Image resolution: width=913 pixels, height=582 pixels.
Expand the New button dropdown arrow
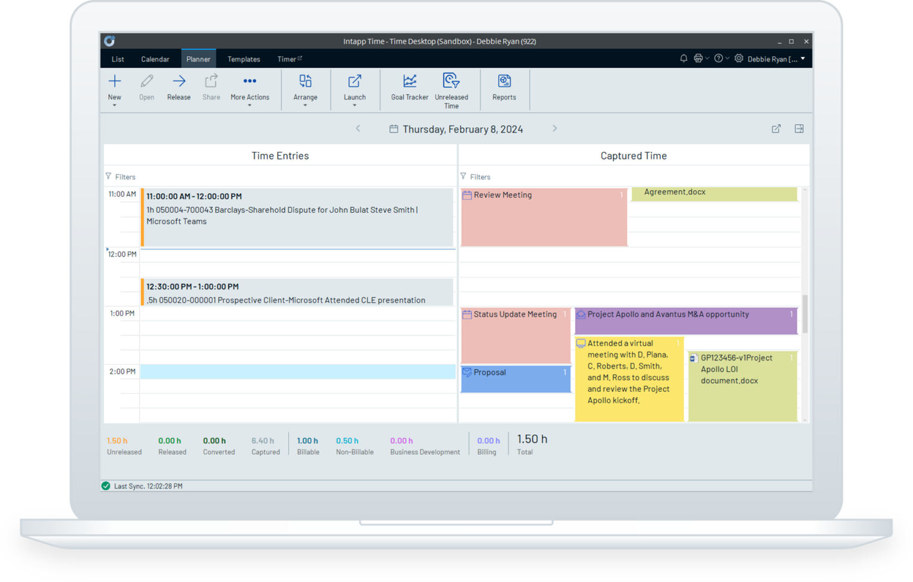tap(114, 105)
